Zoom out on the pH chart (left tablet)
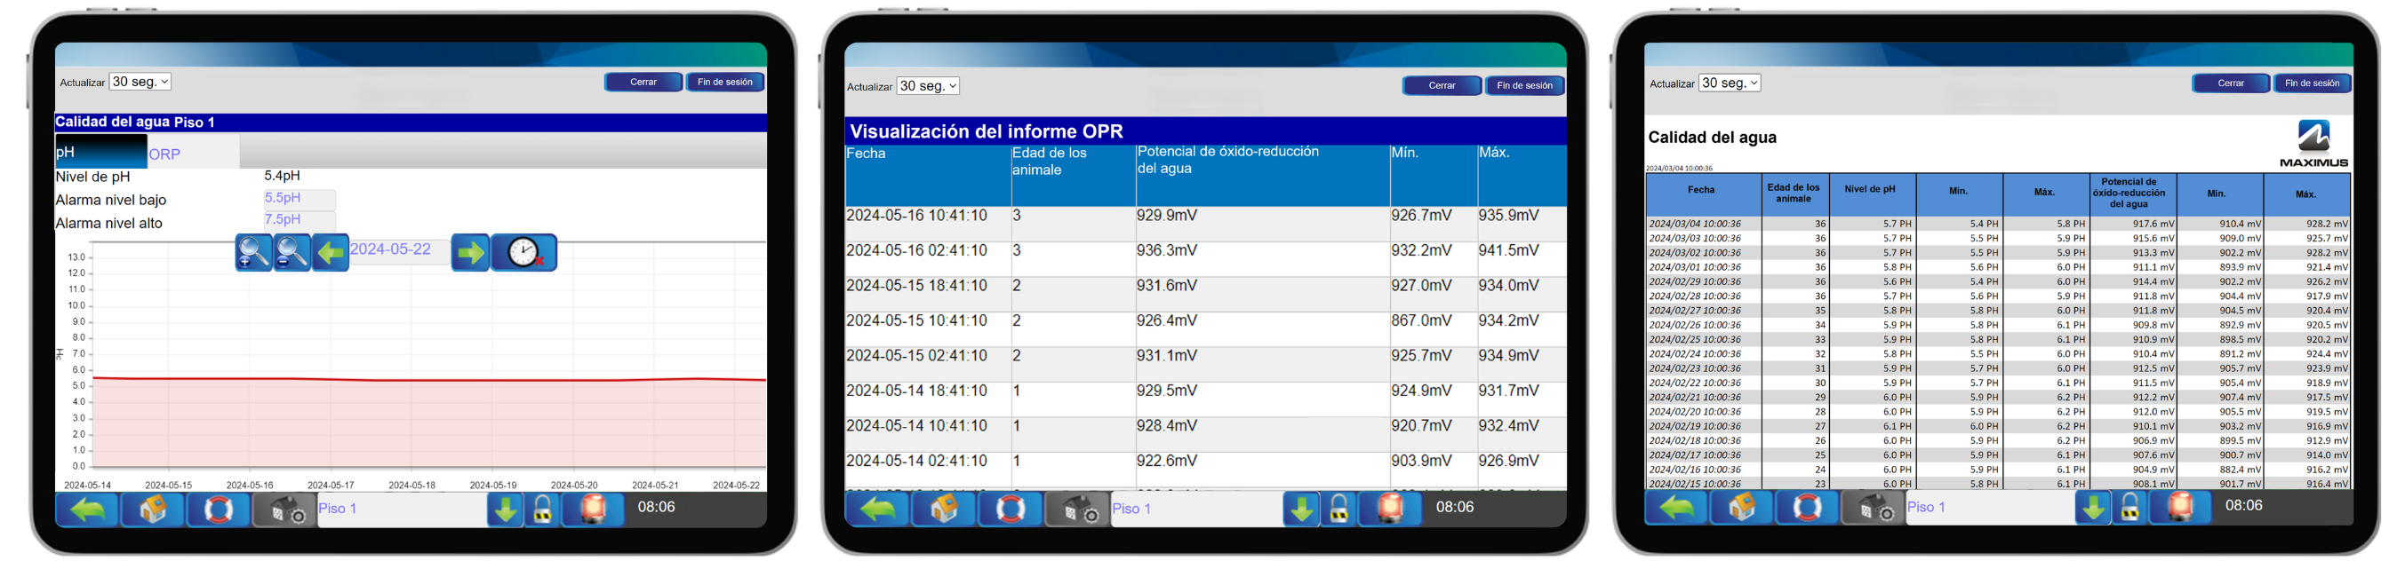This screenshot has width=2405, height=569. (292, 252)
